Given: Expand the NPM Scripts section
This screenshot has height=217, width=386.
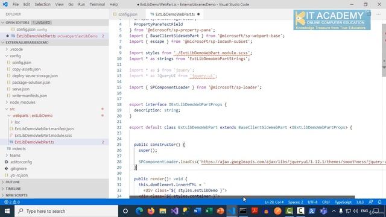Looking at the screenshot, I should click(54, 195).
